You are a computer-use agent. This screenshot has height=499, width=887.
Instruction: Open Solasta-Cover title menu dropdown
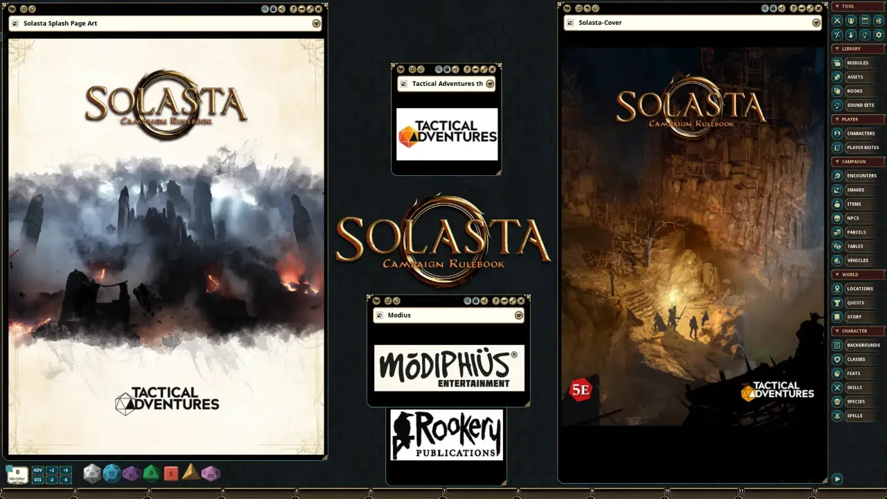(x=816, y=23)
